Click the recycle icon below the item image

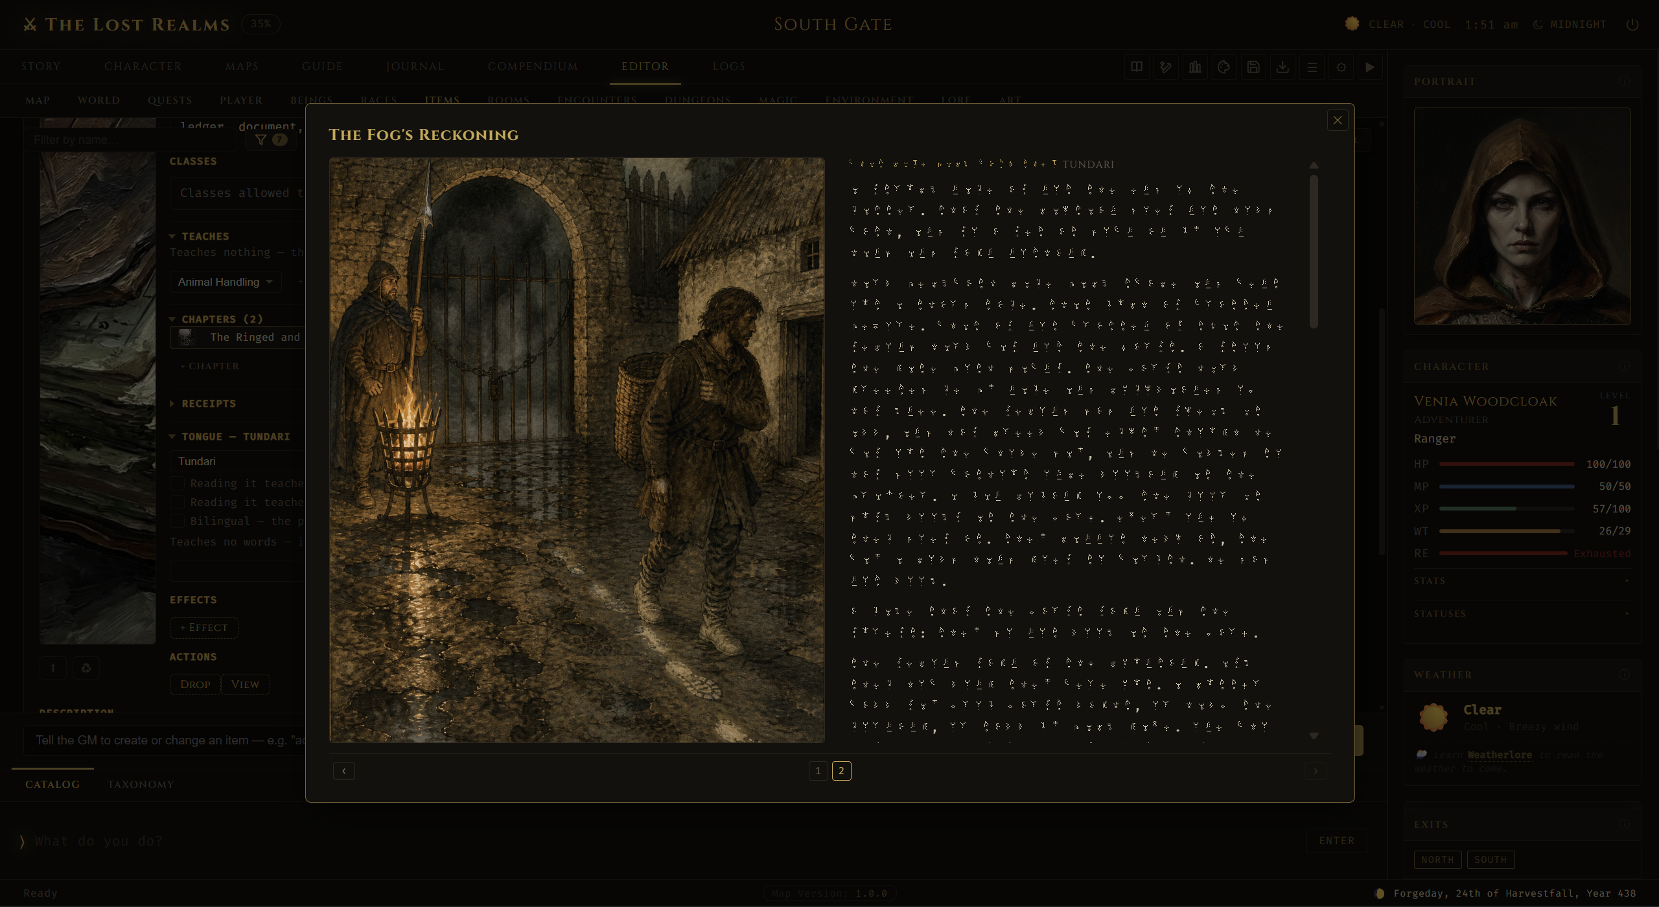click(x=86, y=668)
